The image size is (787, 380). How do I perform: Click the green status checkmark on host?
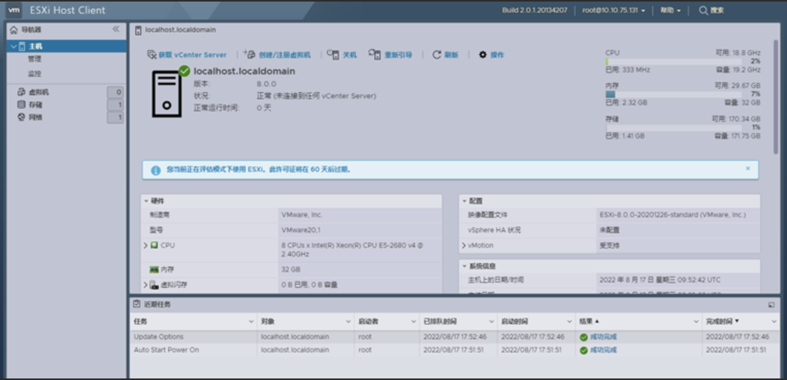click(184, 71)
